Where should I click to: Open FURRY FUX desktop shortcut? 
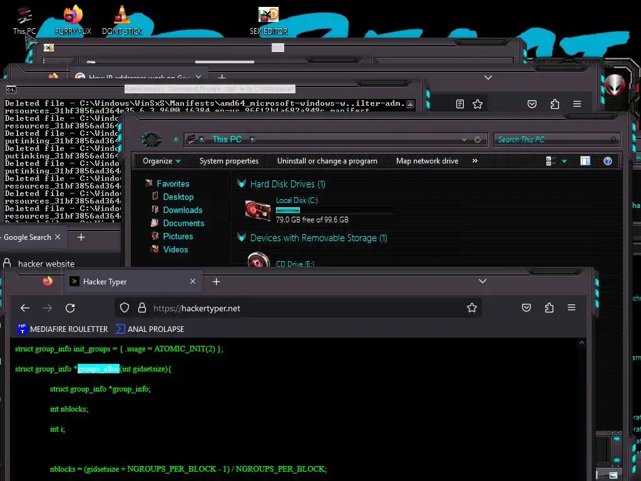pyautogui.click(x=73, y=21)
